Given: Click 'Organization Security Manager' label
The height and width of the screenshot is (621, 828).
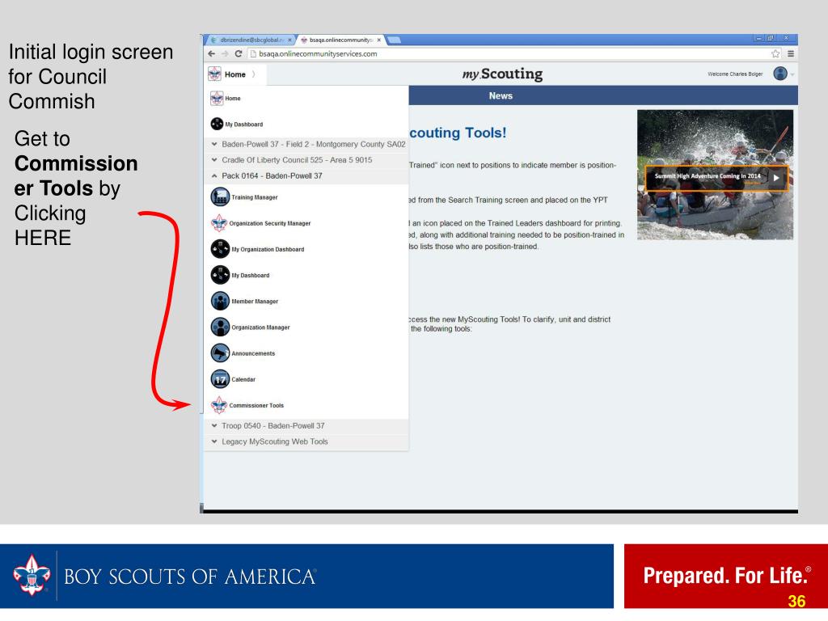Looking at the screenshot, I should point(270,223).
